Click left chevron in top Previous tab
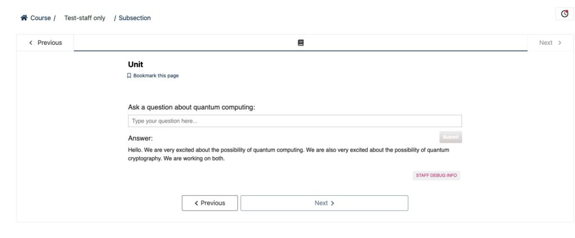Viewport: 575px width, 238px height. click(x=31, y=43)
